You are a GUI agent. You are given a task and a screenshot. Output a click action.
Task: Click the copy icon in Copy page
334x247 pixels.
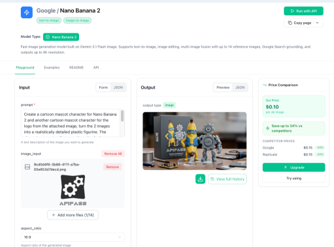[x=290, y=23]
